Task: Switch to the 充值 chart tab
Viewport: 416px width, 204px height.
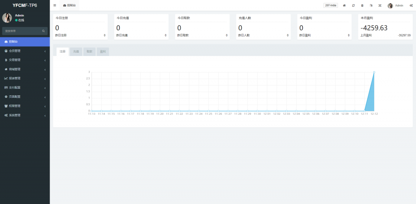Action: pyautogui.click(x=76, y=52)
